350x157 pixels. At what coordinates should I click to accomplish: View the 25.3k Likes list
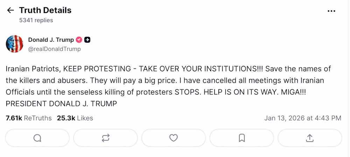75,118
